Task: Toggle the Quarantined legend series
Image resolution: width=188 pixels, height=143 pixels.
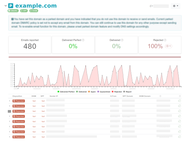Action: (x=104, y=92)
